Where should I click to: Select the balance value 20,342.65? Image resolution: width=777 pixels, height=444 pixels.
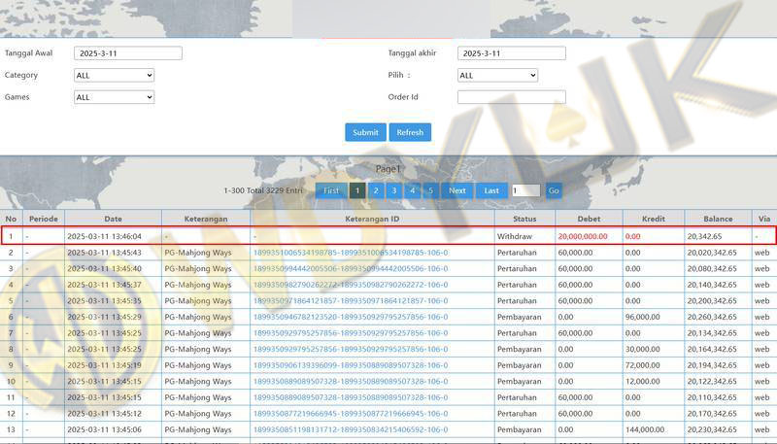(704, 236)
